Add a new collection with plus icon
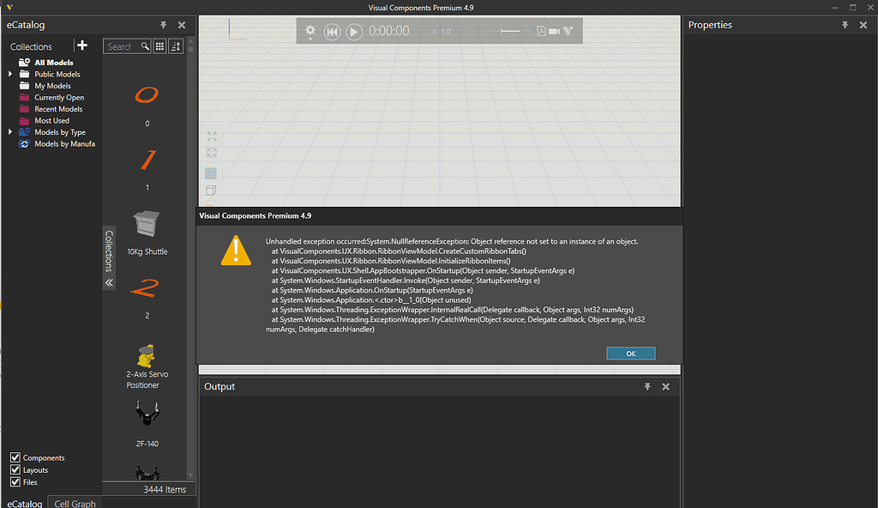878x508 pixels. (82, 45)
